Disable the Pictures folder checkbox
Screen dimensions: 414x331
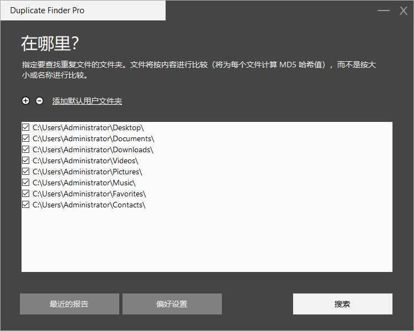coord(25,172)
